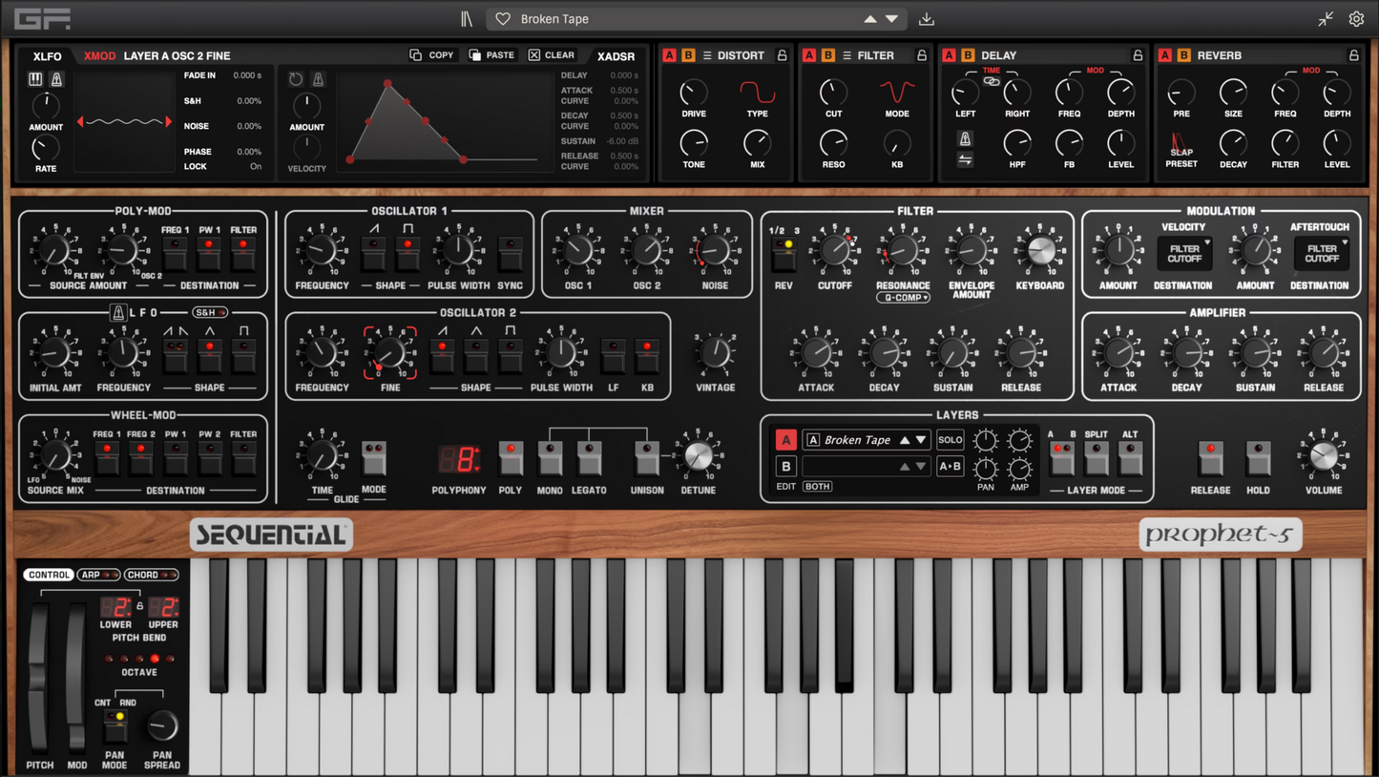The width and height of the screenshot is (1379, 777).
Task: Select next XLFO waveform with right arrow
Action: pos(169,121)
